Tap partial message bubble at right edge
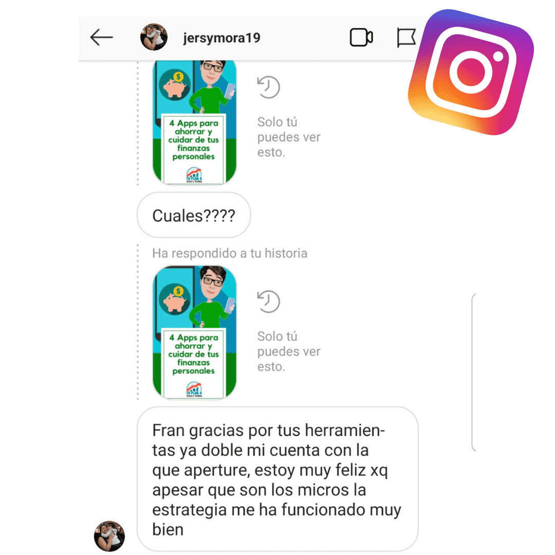Image resolution: width=555 pixels, height=555 pixels. [474, 373]
